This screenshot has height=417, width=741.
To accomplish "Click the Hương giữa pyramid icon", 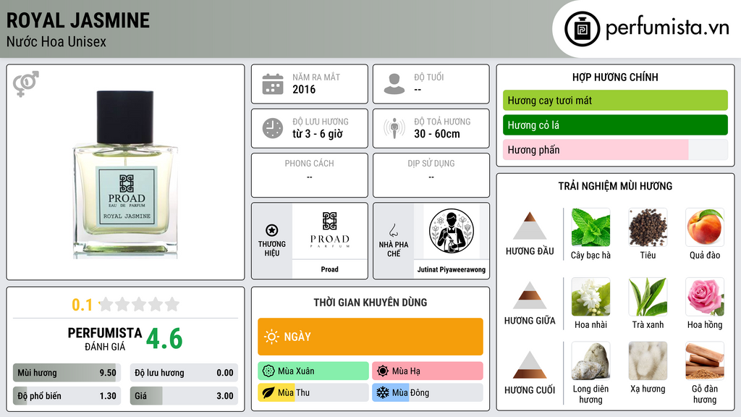I will (530, 295).
